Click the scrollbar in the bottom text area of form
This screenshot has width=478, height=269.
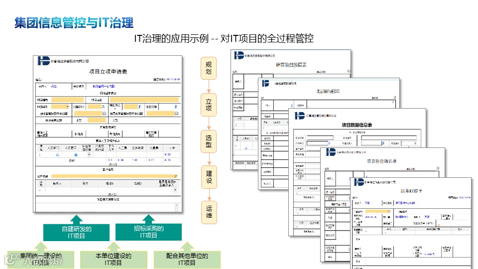tap(176, 207)
